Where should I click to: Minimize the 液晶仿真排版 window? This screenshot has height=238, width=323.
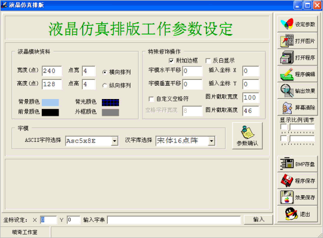298,5
